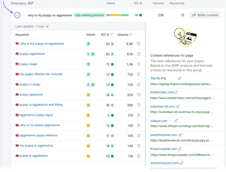Delete the 'puppy aggression' keyword
The width and height of the screenshot is (226, 172).
[139, 54]
